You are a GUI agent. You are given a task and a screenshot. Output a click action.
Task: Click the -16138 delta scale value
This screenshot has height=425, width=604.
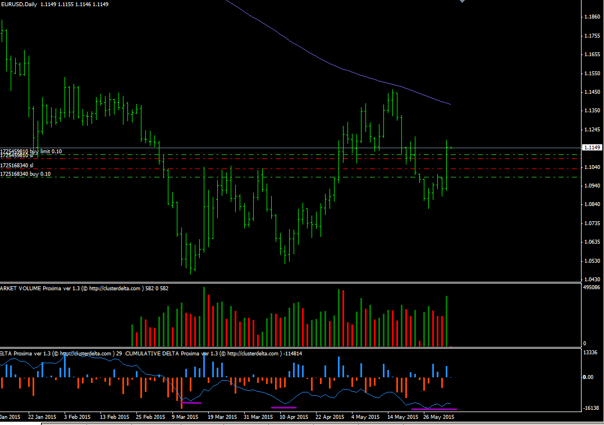coord(592,408)
